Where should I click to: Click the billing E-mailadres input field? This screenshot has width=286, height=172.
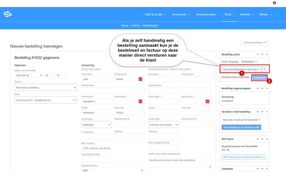click(x=97, y=137)
